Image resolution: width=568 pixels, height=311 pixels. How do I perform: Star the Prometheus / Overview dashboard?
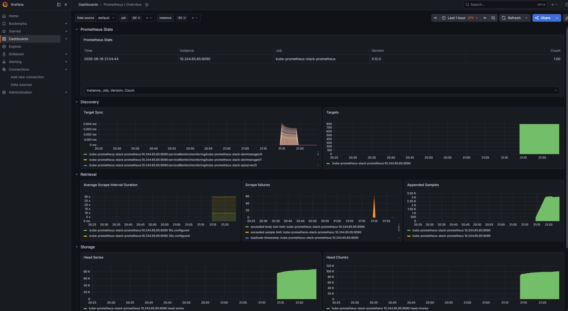147,4
